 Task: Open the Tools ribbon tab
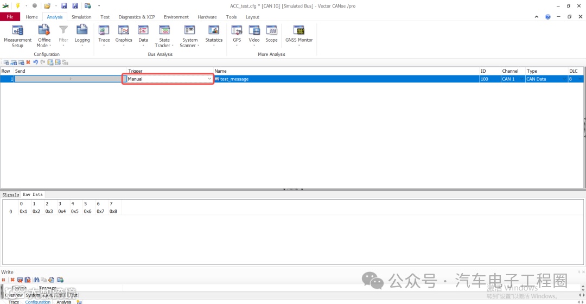pos(231,17)
